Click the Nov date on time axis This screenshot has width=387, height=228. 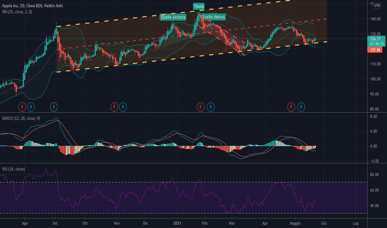click(x=117, y=223)
